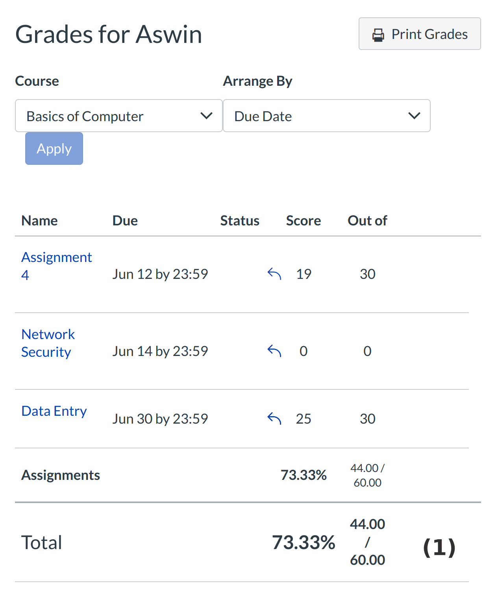The height and width of the screenshot is (590, 498).
Task: Select the Assignments group row label
Action: 61,475
